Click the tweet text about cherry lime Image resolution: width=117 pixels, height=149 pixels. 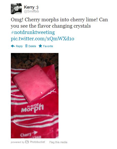click(x=59, y=23)
